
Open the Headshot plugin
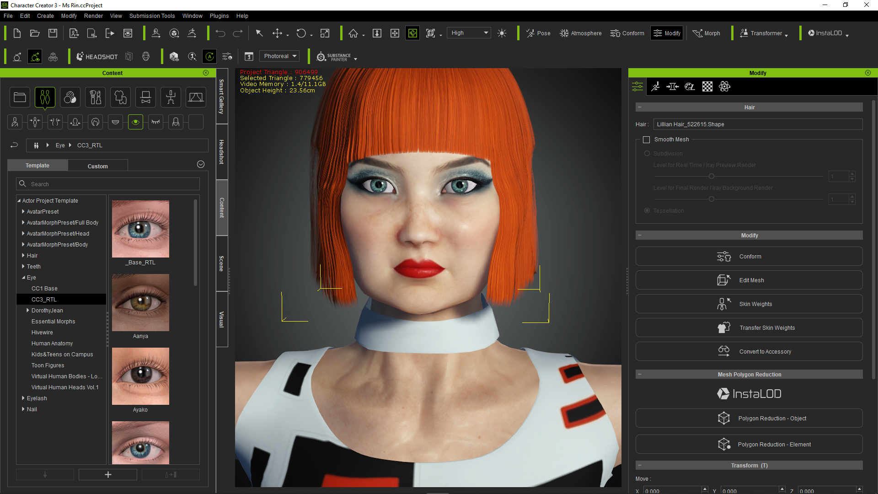point(97,57)
